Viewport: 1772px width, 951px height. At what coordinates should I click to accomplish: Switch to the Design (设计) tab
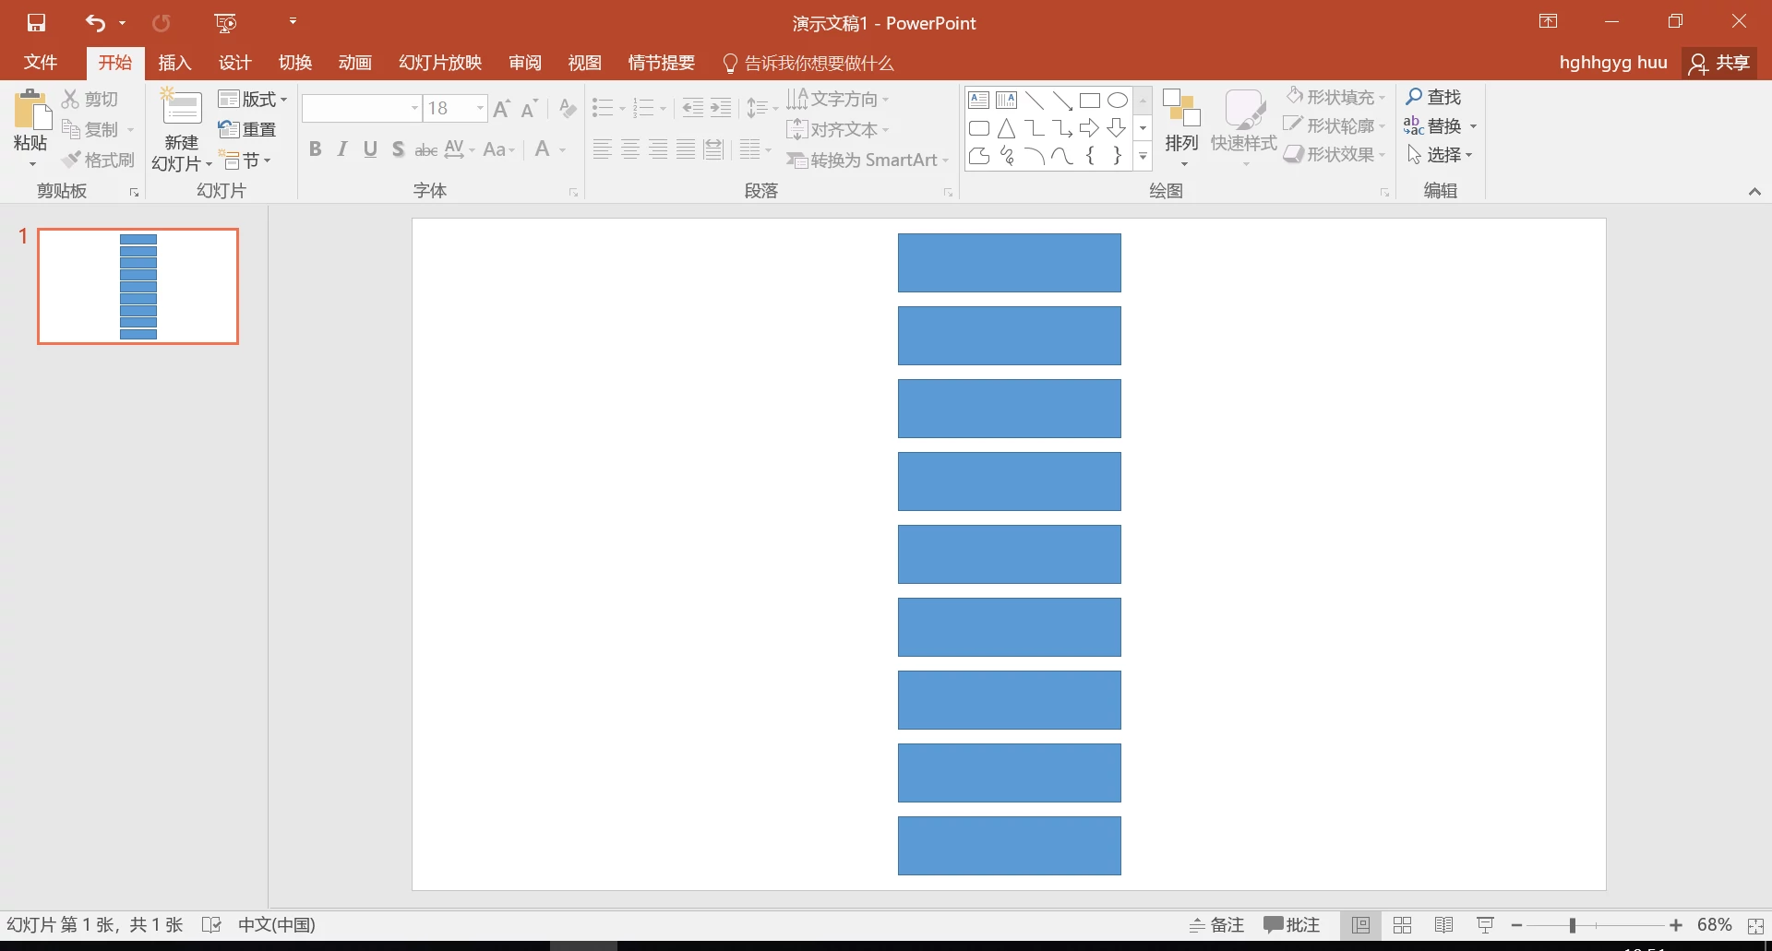tap(234, 63)
